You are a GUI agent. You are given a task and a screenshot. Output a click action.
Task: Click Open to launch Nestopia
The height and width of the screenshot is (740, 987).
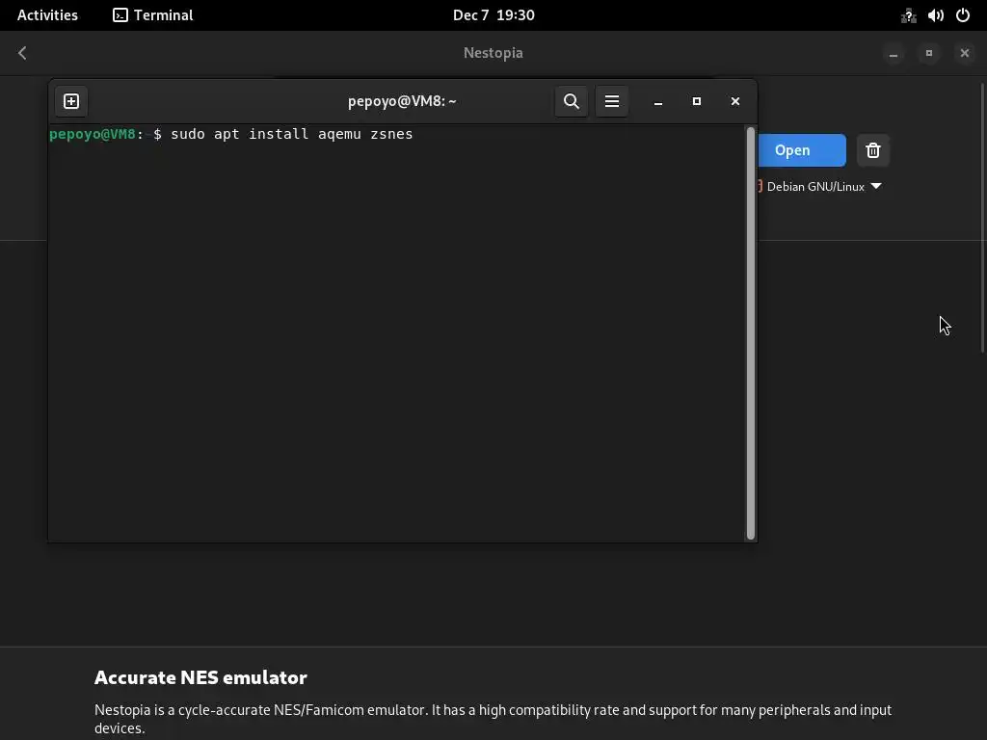[x=801, y=150]
